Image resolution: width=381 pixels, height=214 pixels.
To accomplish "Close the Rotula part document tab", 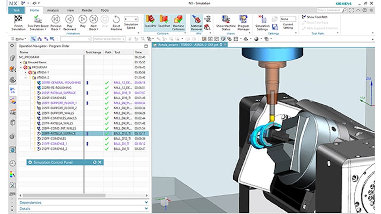I will coord(225,45).
